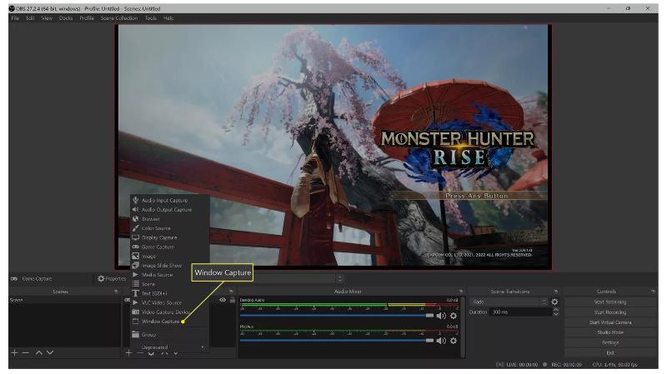Adjust the Desktop Audio volume slider

(x=337, y=316)
